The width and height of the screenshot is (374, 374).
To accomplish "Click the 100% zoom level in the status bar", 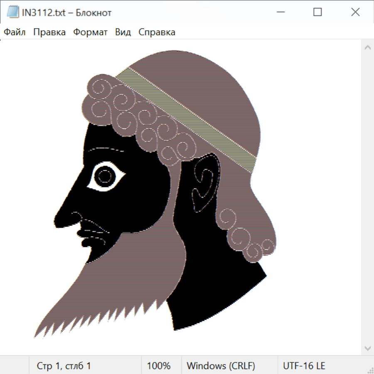I will [159, 366].
